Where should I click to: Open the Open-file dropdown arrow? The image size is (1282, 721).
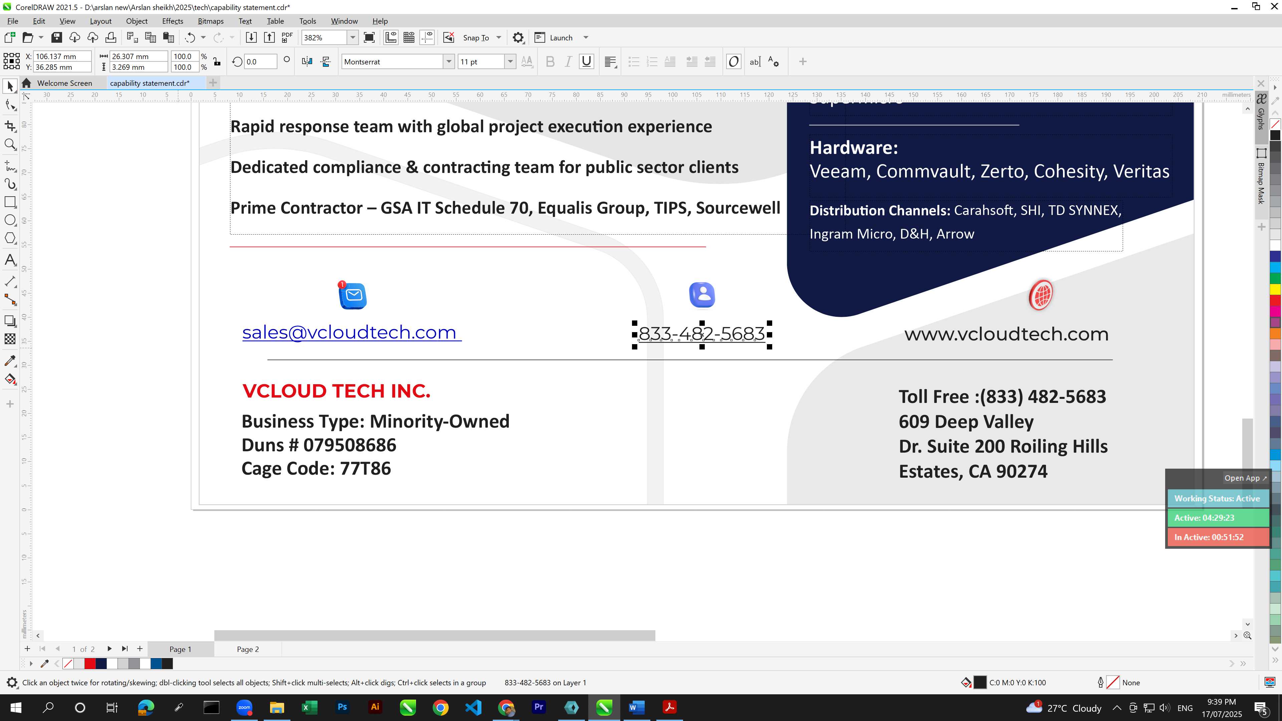tap(41, 37)
